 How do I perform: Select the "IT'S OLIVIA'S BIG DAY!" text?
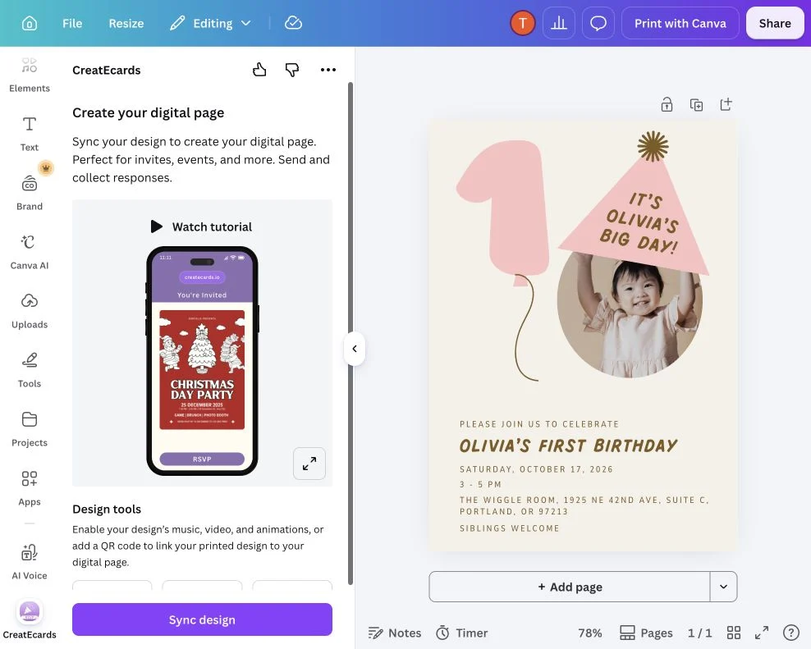click(x=639, y=223)
